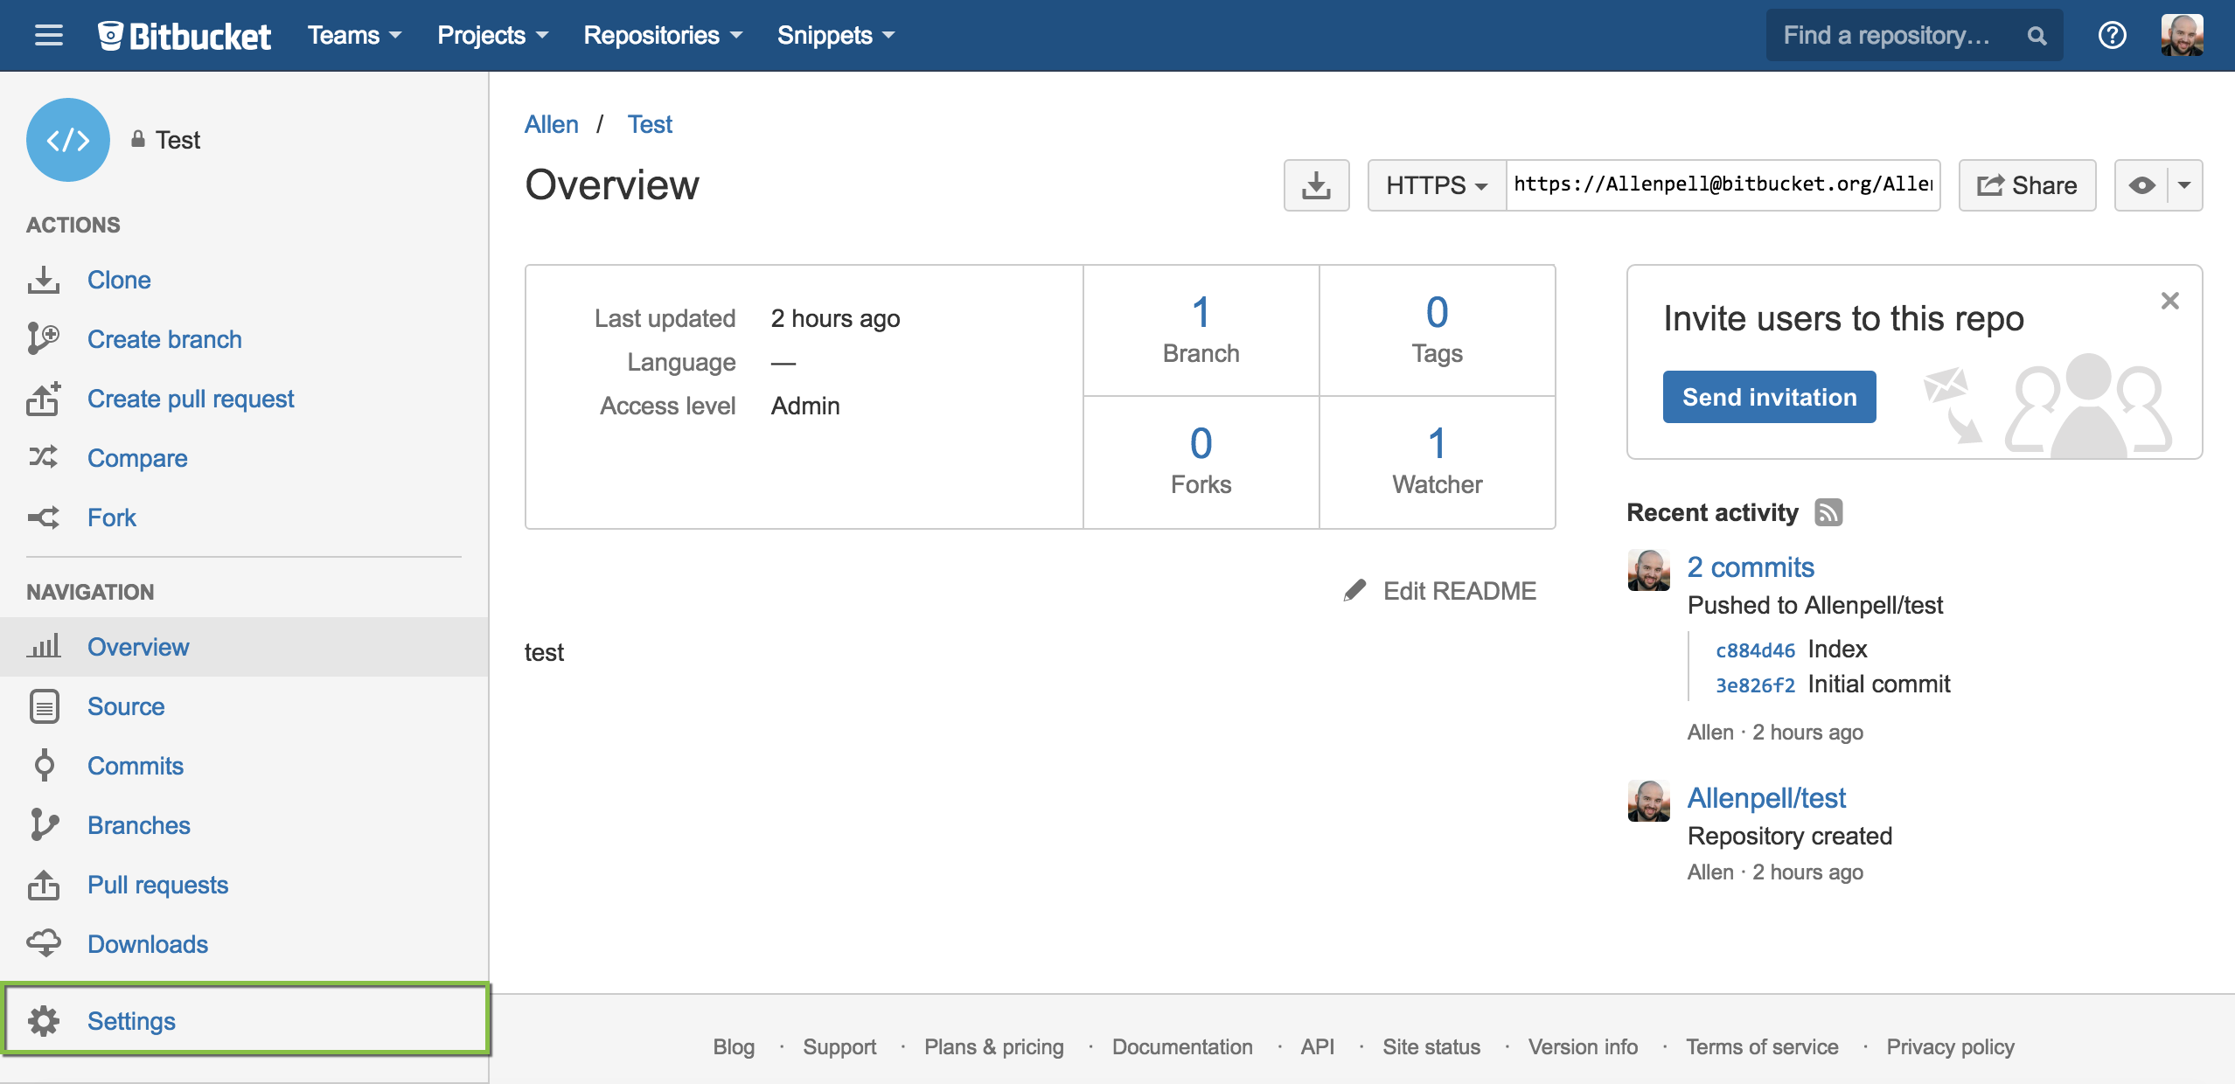The width and height of the screenshot is (2235, 1084).
Task: Select Create branch action link
Action: 164,339
